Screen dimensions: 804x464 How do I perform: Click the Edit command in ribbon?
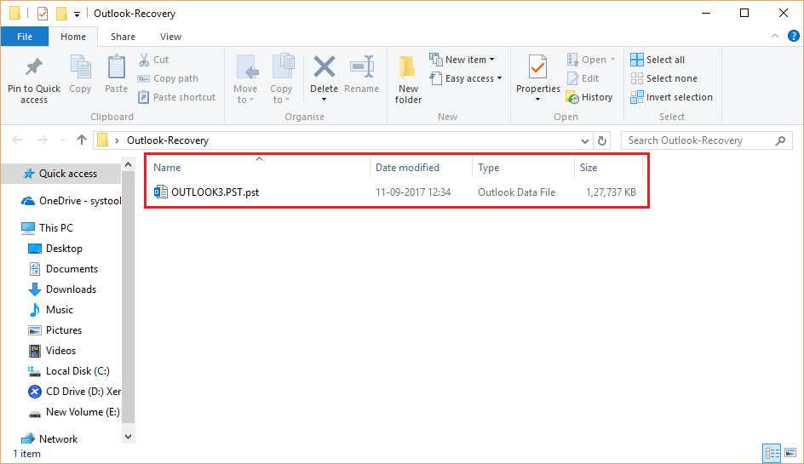coord(583,78)
